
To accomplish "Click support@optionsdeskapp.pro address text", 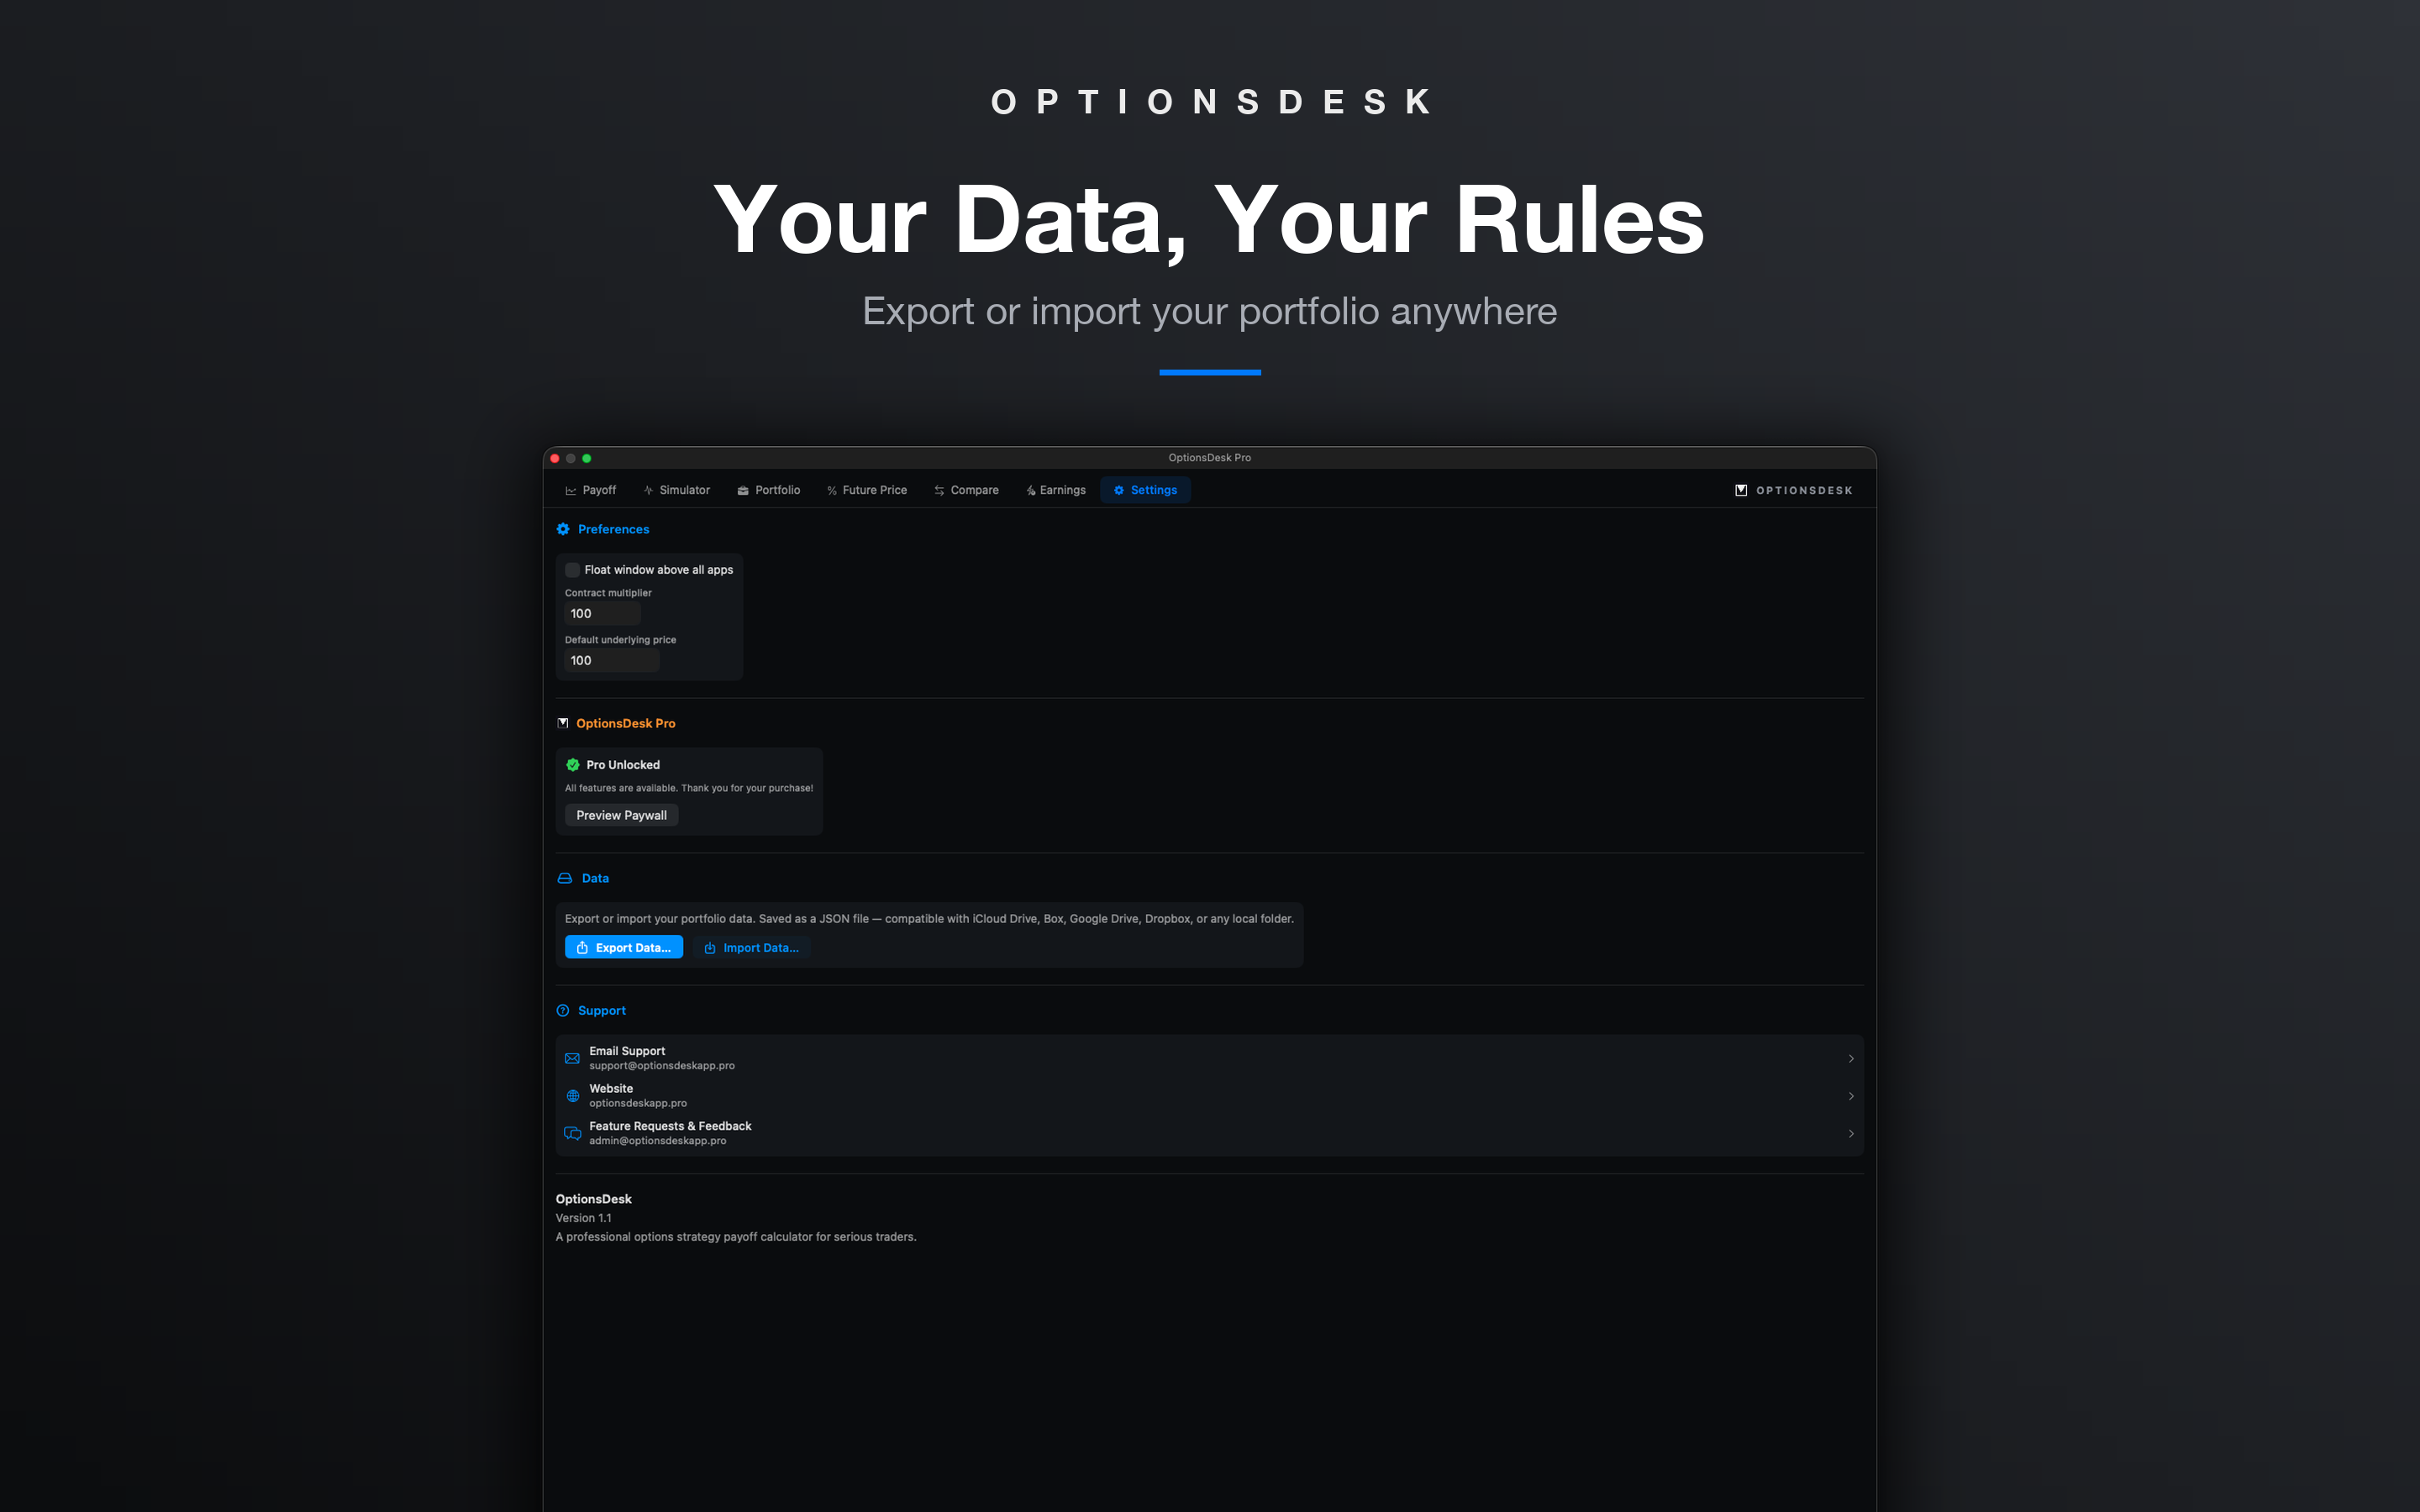I will 662,1066.
